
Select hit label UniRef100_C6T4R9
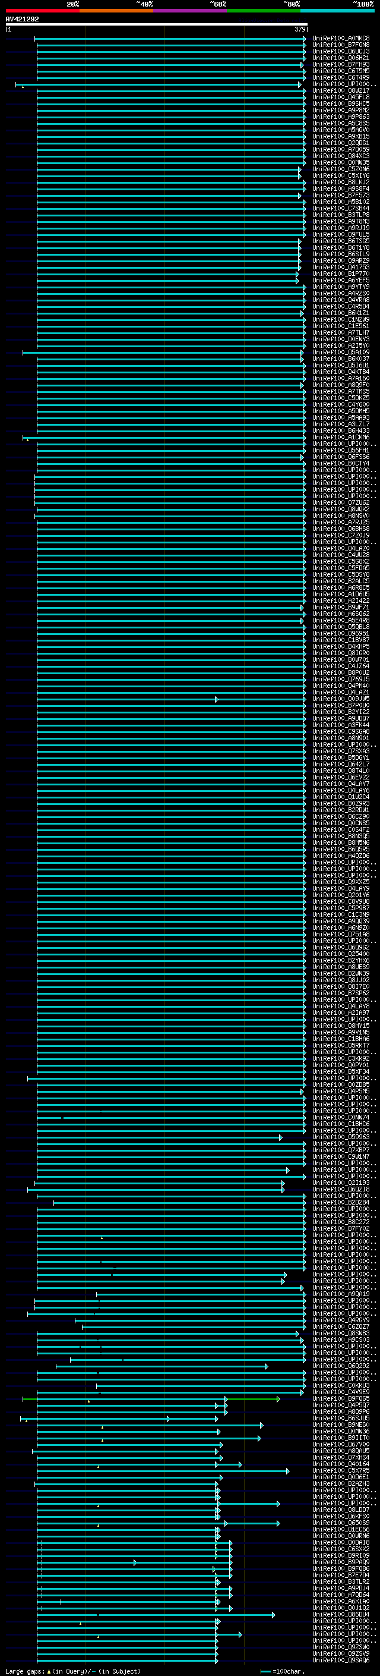[341, 77]
